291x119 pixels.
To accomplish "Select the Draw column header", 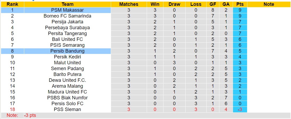I will [174, 4].
